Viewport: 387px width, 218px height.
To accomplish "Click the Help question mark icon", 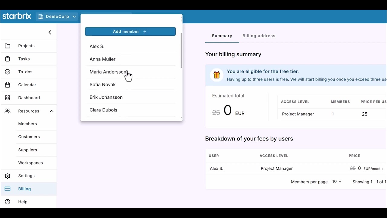I will coord(8,202).
